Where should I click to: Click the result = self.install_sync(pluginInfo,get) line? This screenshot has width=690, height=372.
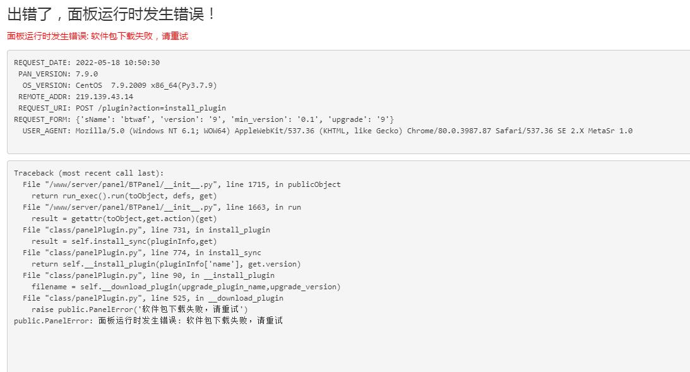(x=124, y=241)
